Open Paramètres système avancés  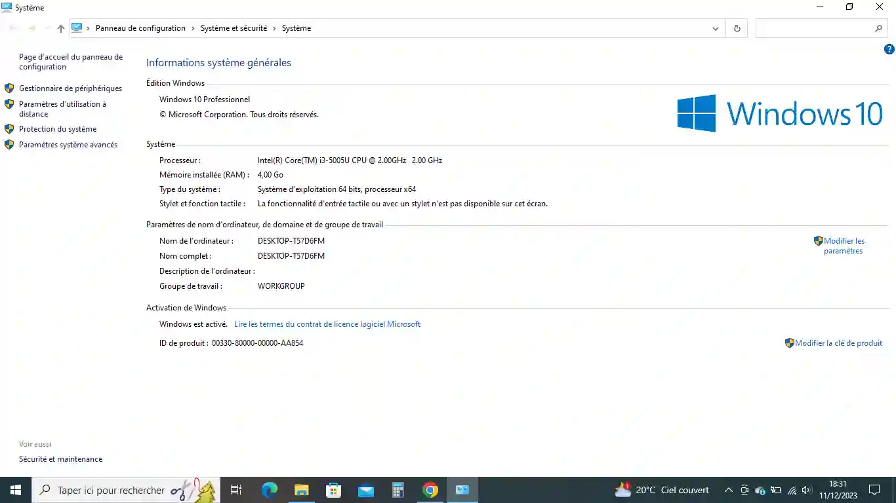tap(68, 145)
